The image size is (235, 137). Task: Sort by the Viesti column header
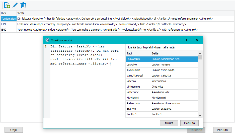pos(125,13)
